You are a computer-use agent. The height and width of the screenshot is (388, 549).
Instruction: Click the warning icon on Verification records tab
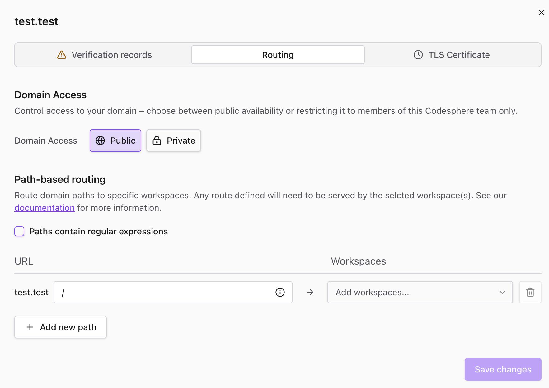(x=61, y=55)
